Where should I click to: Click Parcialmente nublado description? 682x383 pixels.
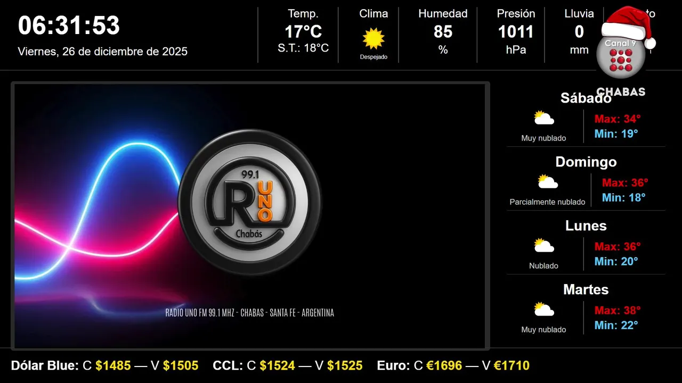point(547,202)
